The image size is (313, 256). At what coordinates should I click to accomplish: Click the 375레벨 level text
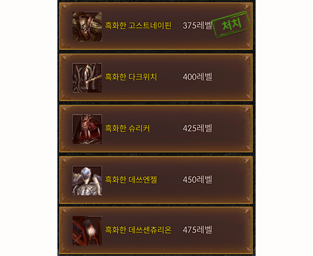click(x=197, y=26)
